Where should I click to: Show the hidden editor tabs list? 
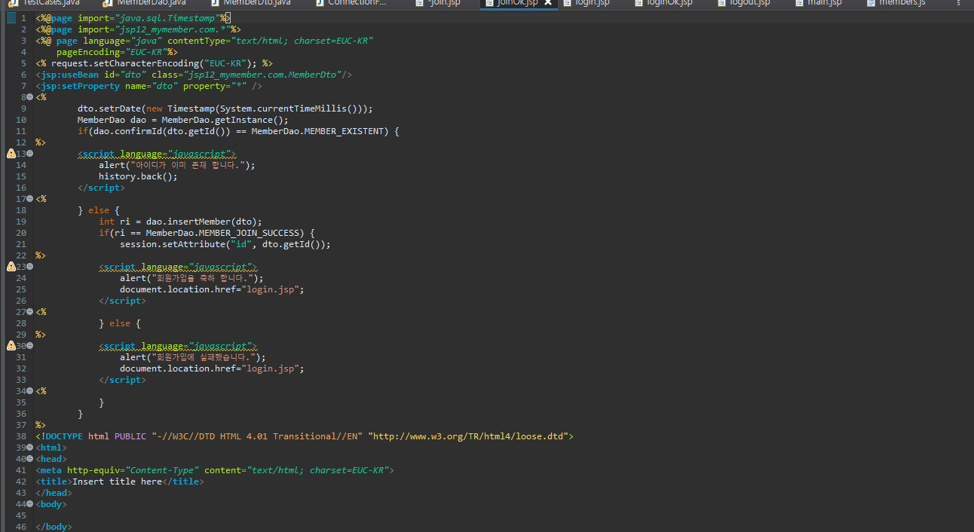(x=958, y=3)
